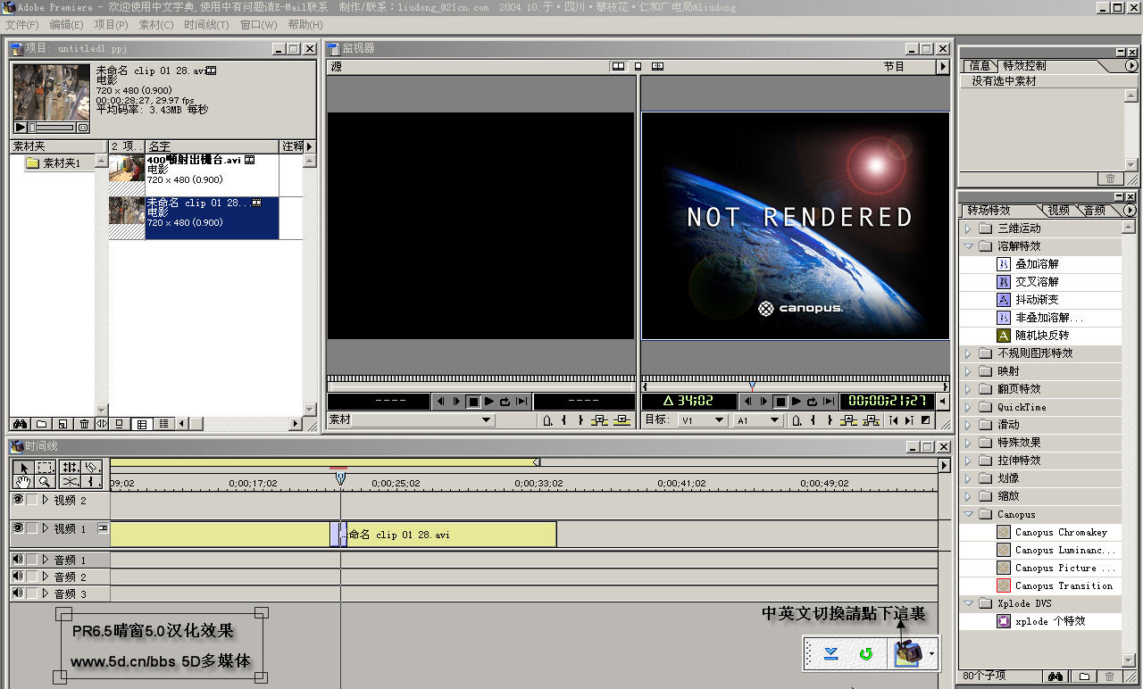
Task: Expand the 音频 2 track triangle
Action: tap(46, 577)
